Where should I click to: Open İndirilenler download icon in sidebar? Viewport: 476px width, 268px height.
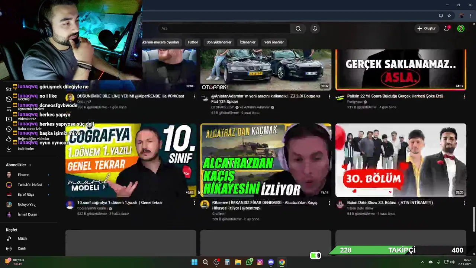(9, 149)
